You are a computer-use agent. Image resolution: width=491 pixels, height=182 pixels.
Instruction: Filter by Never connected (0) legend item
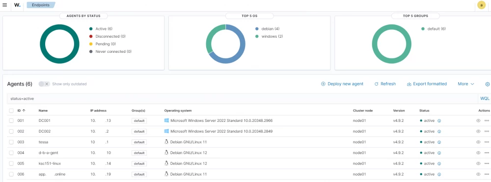[x=110, y=51]
